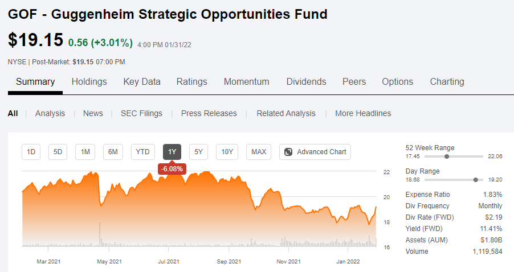The width and height of the screenshot is (514, 272).
Task: Select the 10Y chart range
Action: 227,152
